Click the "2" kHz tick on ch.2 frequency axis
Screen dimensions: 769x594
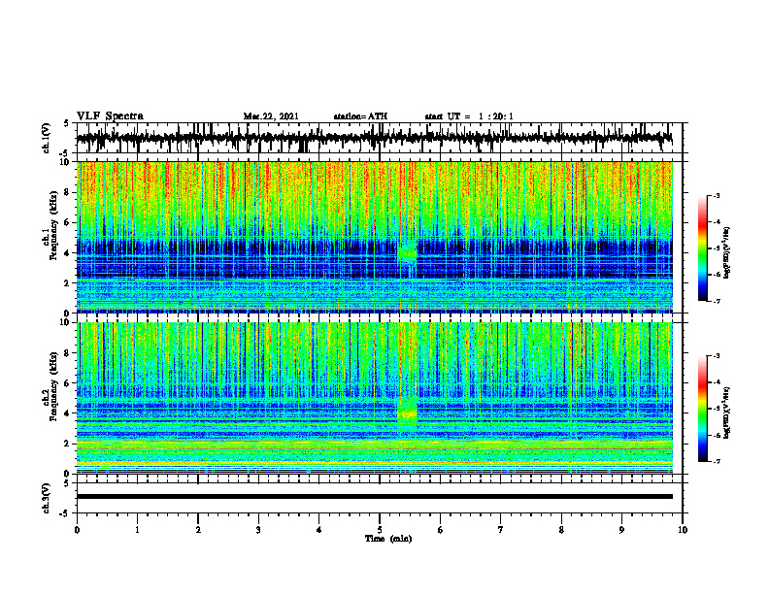coord(68,444)
